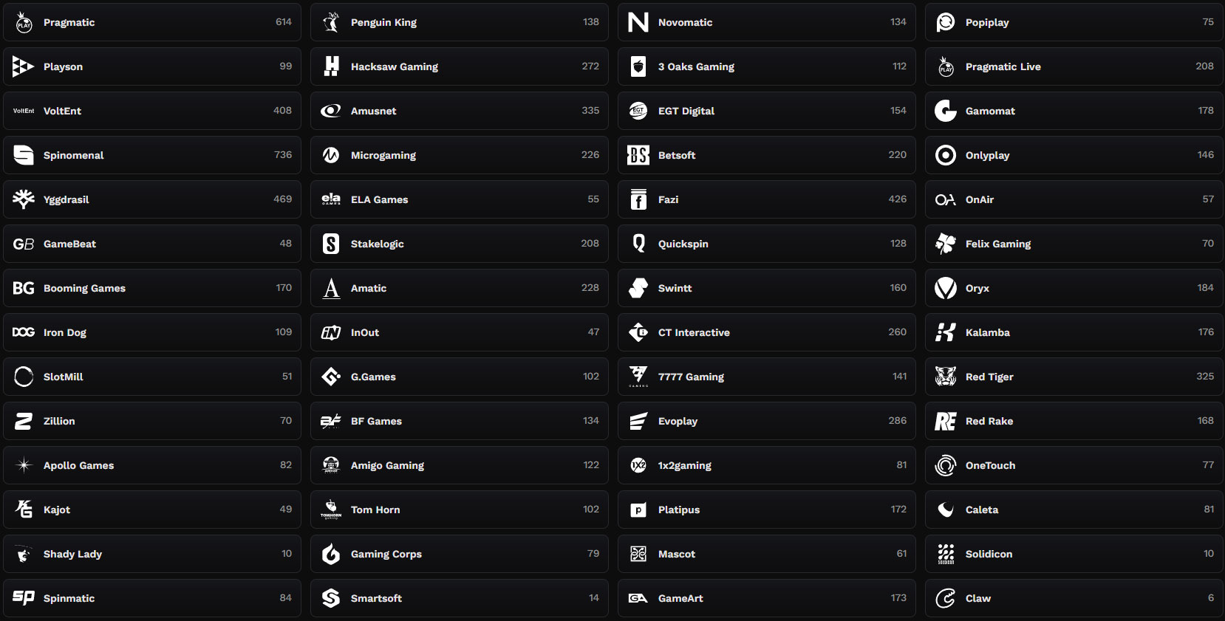Image resolution: width=1225 pixels, height=621 pixels.
Task: Click the 7777 Gaming logo icon
Action: pyautogui.click(x=638, y=377)
